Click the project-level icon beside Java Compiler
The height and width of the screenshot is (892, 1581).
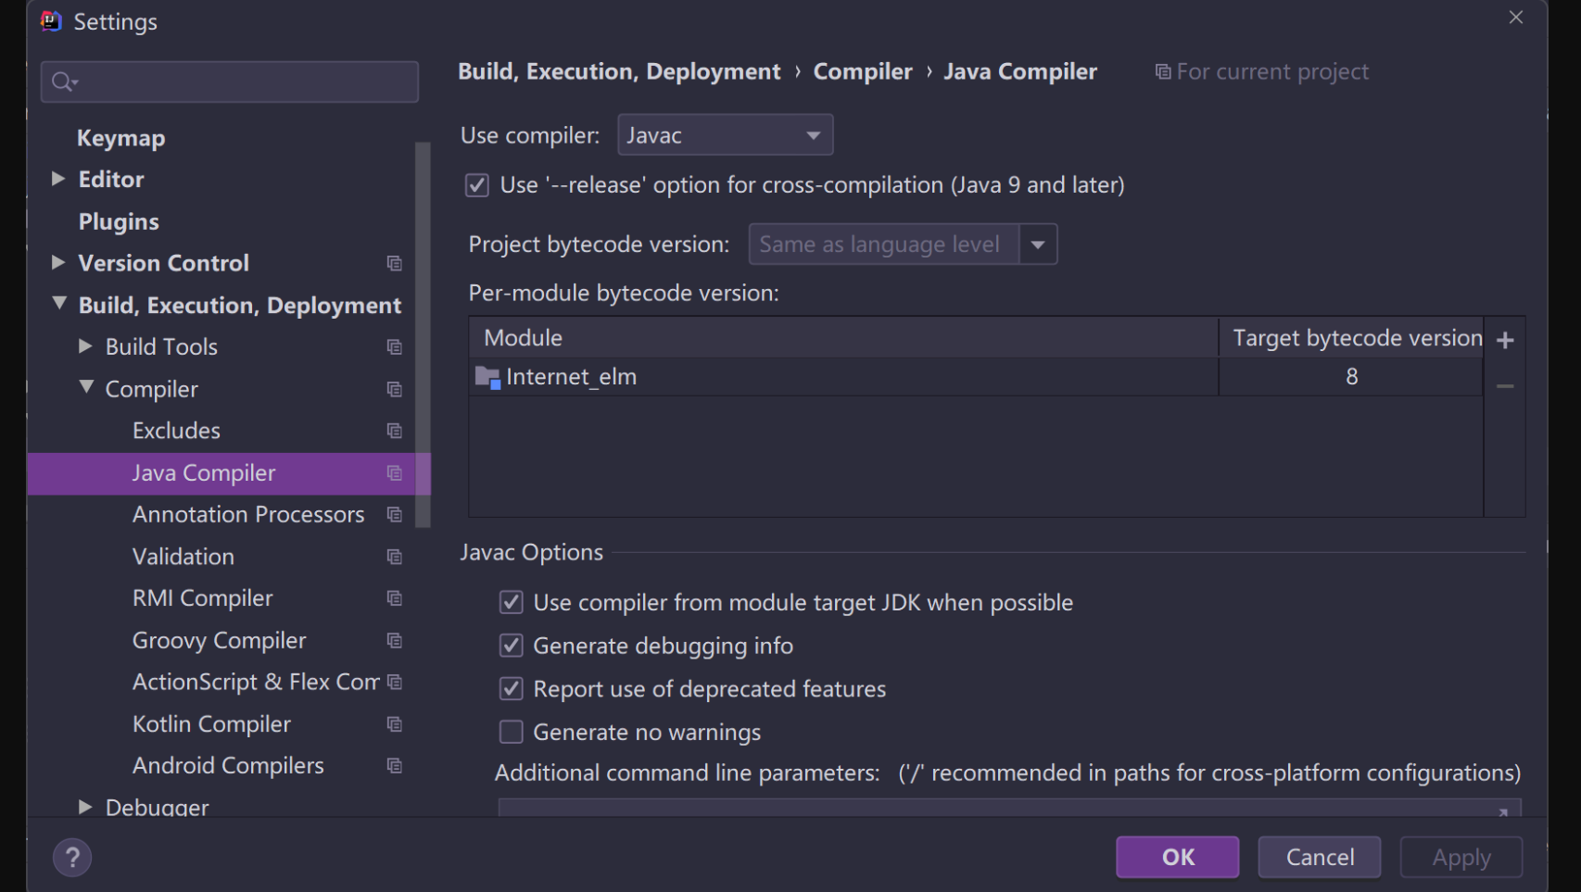(x=395, y=473)
